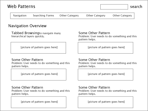Click middle-left pattern picture placeholder

[x=38, y=75]
